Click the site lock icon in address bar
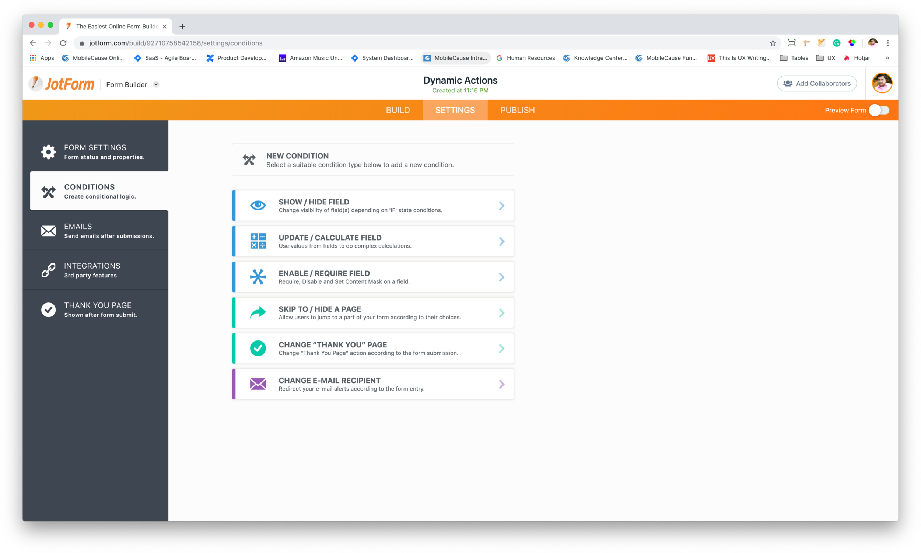Screen dimensions: 921x553 [82, 43]
